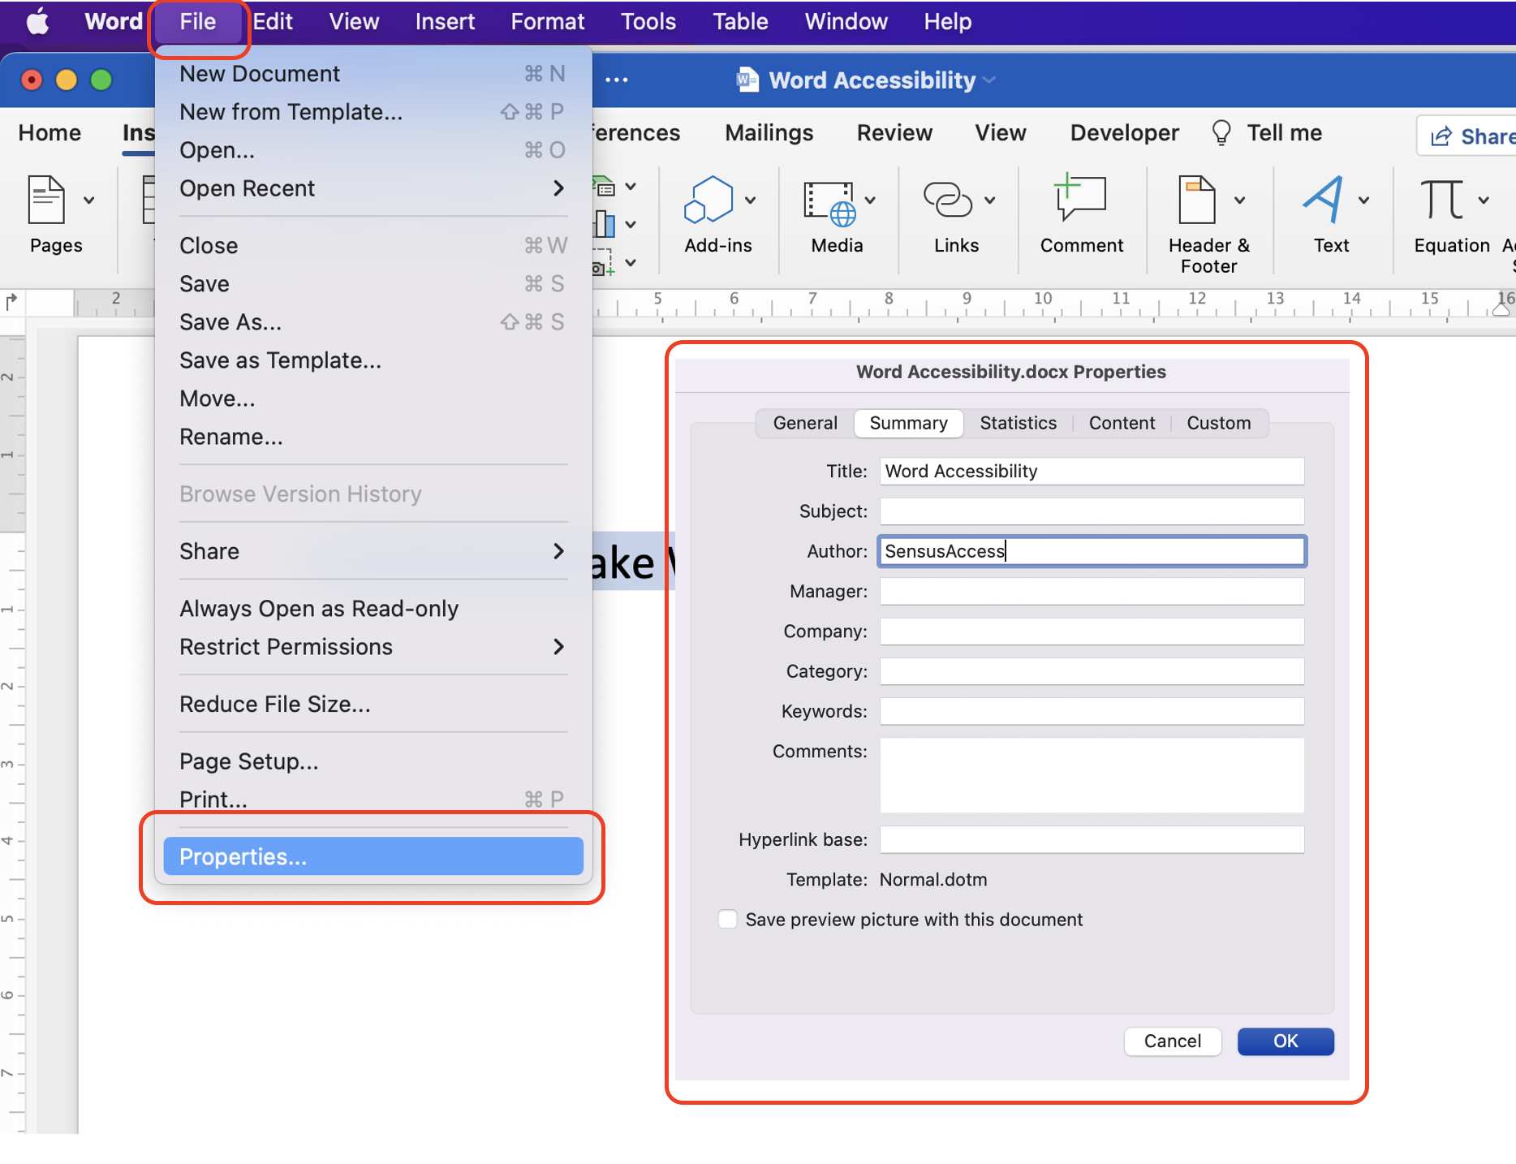1516x1164 pixels.
Task: Open Tell me with the lightbulb icon
Action: pyautogui.click(x=1222, y=132)
